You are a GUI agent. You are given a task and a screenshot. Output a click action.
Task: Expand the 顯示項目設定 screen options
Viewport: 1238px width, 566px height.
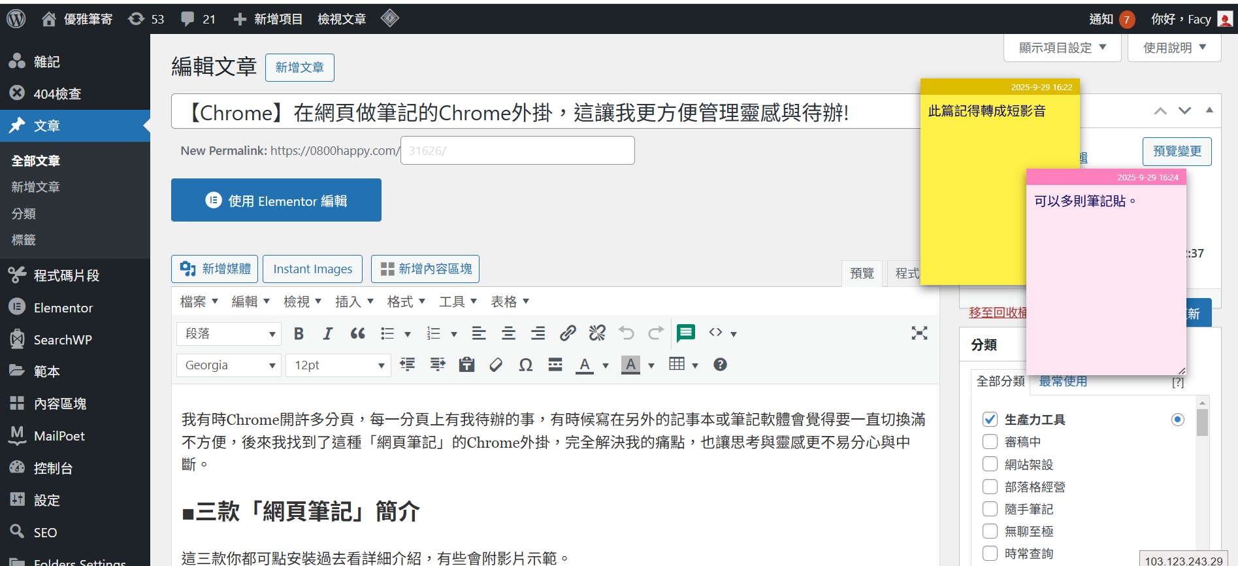pos(1062,48)
